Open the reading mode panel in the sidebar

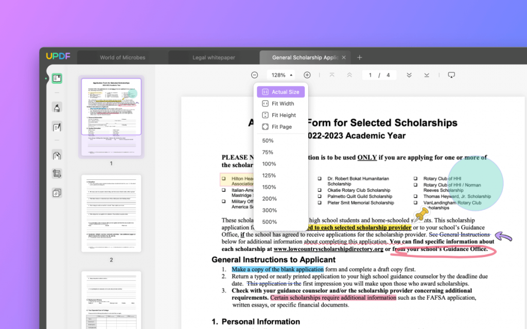pos(57,78)
